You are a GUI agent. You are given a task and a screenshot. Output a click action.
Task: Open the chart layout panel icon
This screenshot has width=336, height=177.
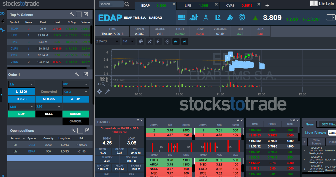[x=182, y=18]
